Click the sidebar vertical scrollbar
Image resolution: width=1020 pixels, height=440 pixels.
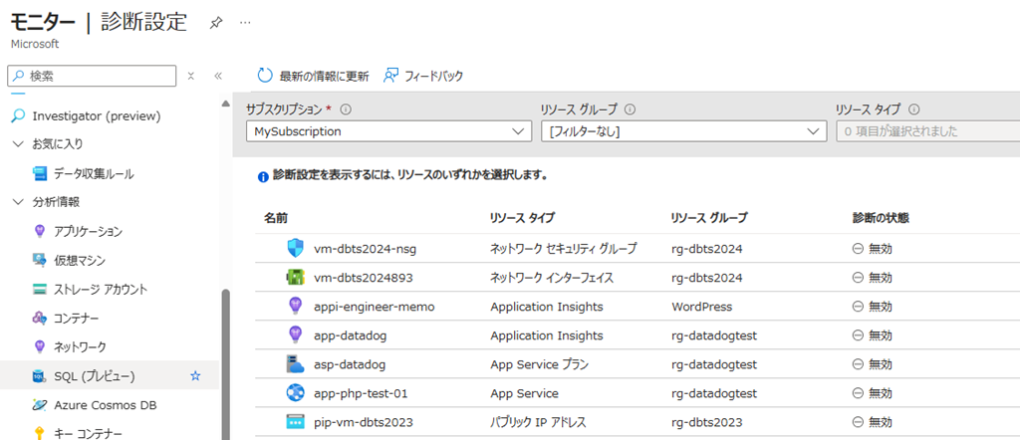226,364
